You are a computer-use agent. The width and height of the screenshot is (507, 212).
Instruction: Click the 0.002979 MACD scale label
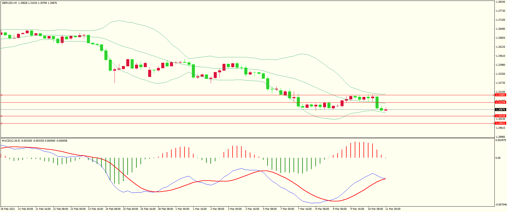point(500,140)
